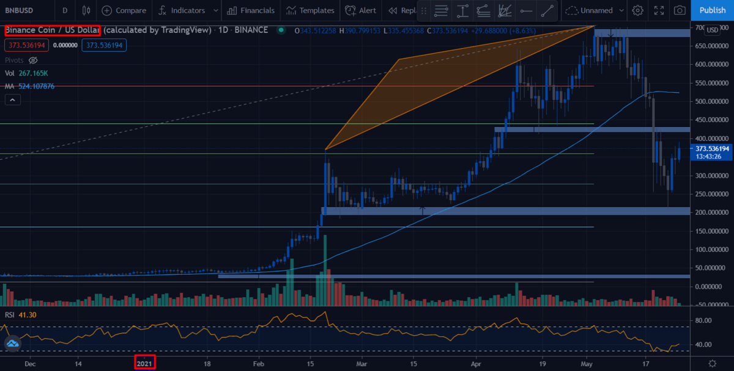Viewport: 734px width, 371px height.
Task: Open the Indicators dialog
Action: click(181, 10)
